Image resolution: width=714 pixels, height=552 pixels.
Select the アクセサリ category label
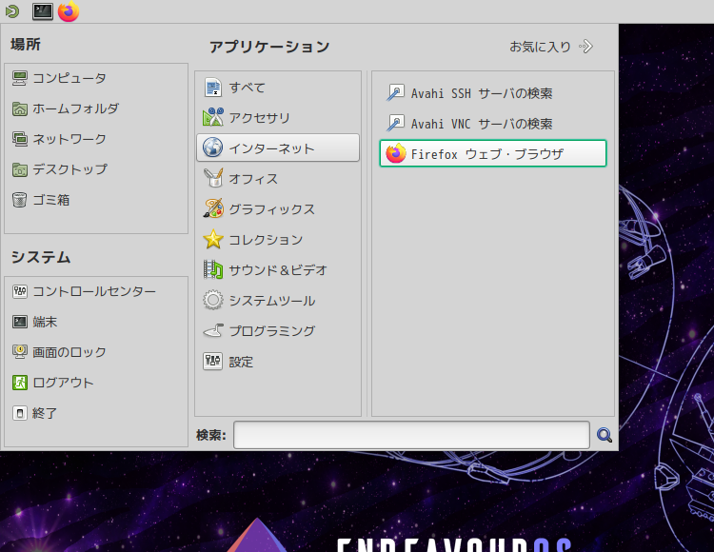pyautogui.click(x=260, y=118)
